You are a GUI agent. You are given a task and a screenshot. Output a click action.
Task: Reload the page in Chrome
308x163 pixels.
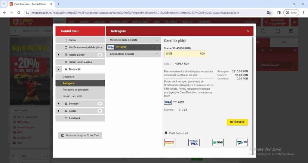coord(19,13)
